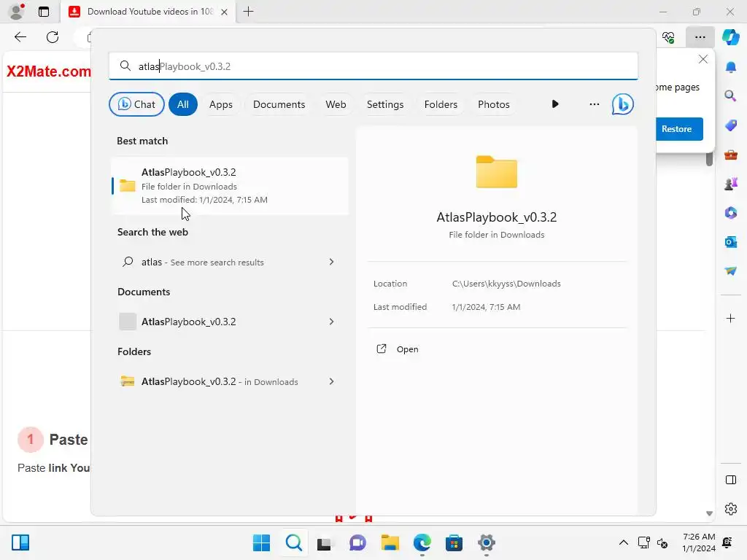The image size is (747, 560).
Task: Dismiss the restore pages popup
Action: [703, 59]
